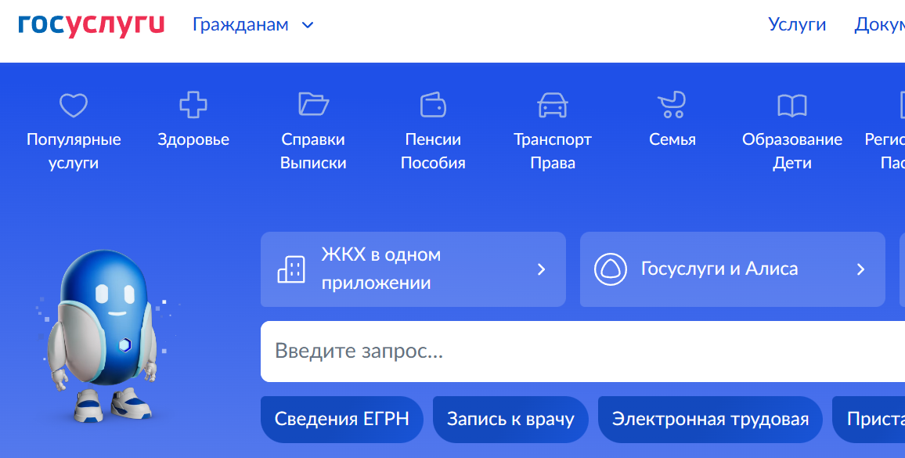Click the Сведения ЕГРН quick link

pyautogui.click(x=341, y=419)
